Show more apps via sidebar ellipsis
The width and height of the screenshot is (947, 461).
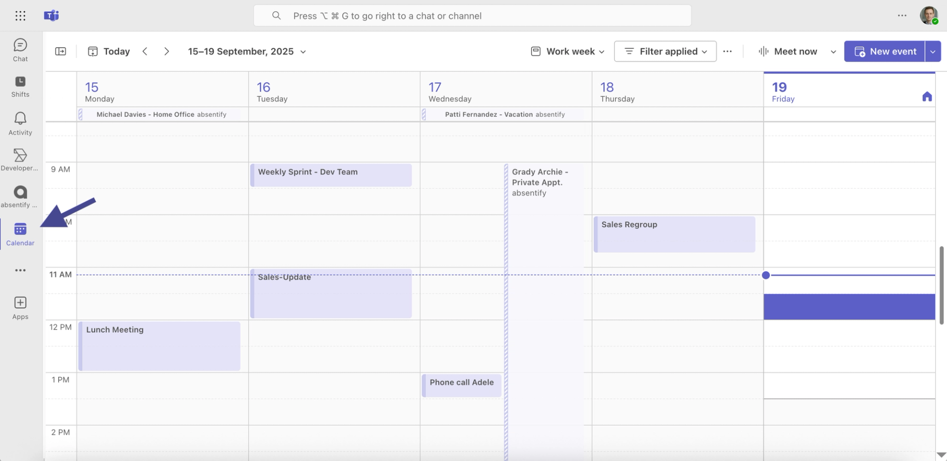click(x=20, y=270)
